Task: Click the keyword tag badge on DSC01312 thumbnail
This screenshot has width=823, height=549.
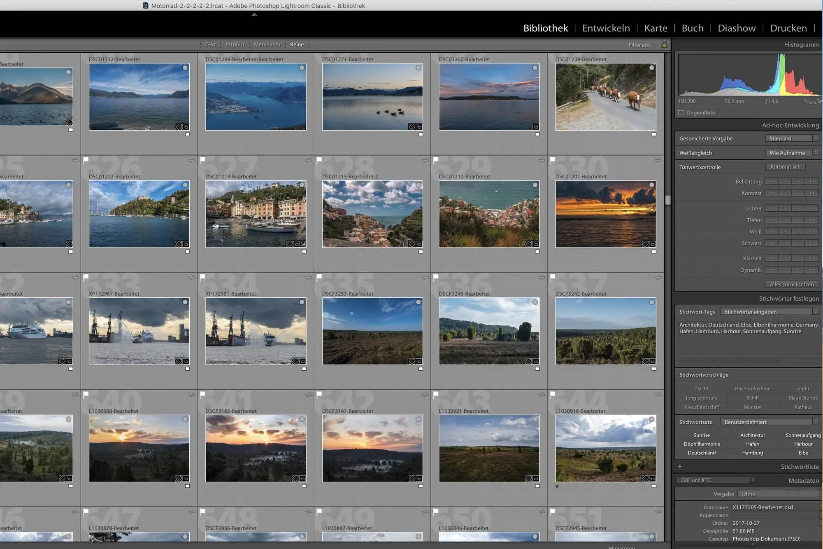Action: (x=179, y=127)
